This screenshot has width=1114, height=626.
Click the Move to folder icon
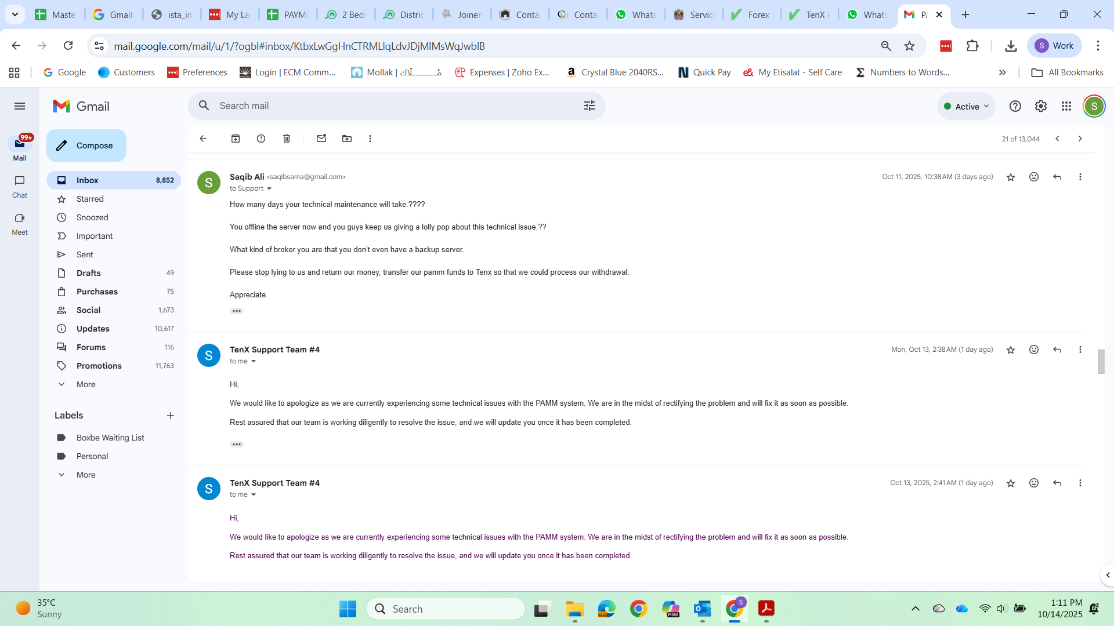coord(347,139)
